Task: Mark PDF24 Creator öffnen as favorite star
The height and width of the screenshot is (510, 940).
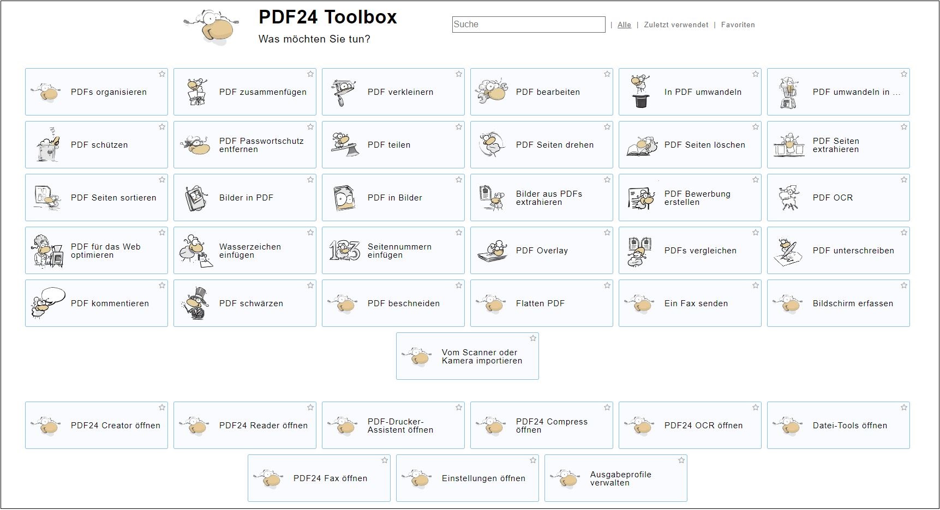Action: 162,408
